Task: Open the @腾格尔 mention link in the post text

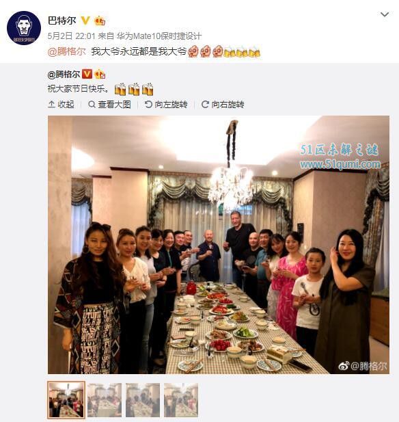Action: [67, 51]
